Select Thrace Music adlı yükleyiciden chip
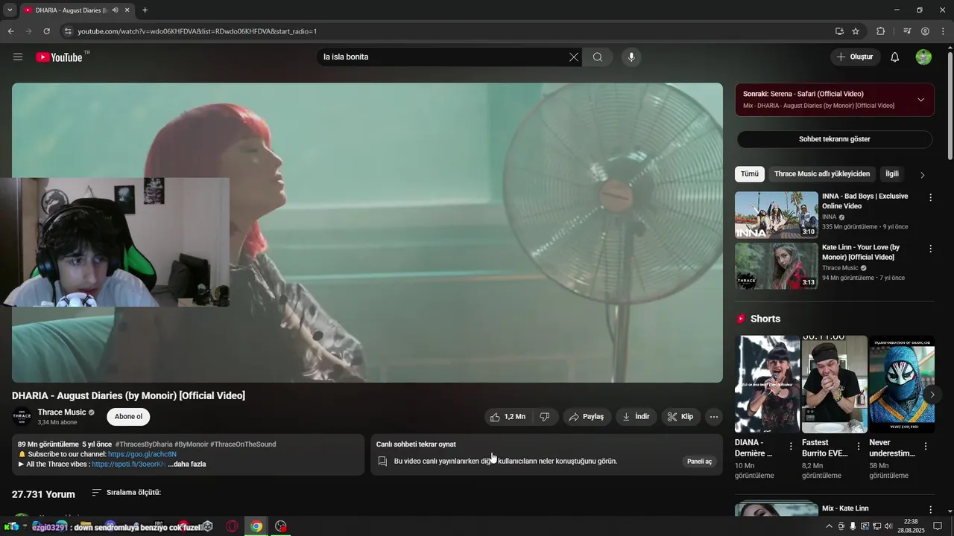 [822, 174]
